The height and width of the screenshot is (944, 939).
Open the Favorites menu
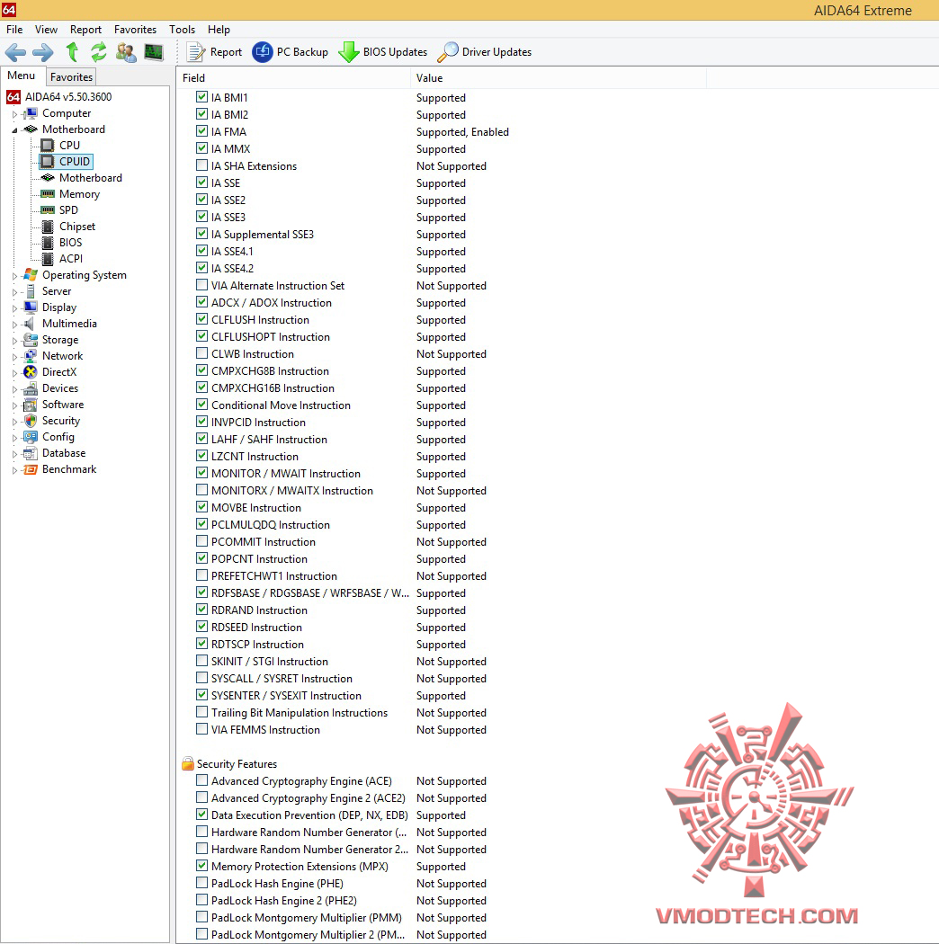(x=135, y=30)
